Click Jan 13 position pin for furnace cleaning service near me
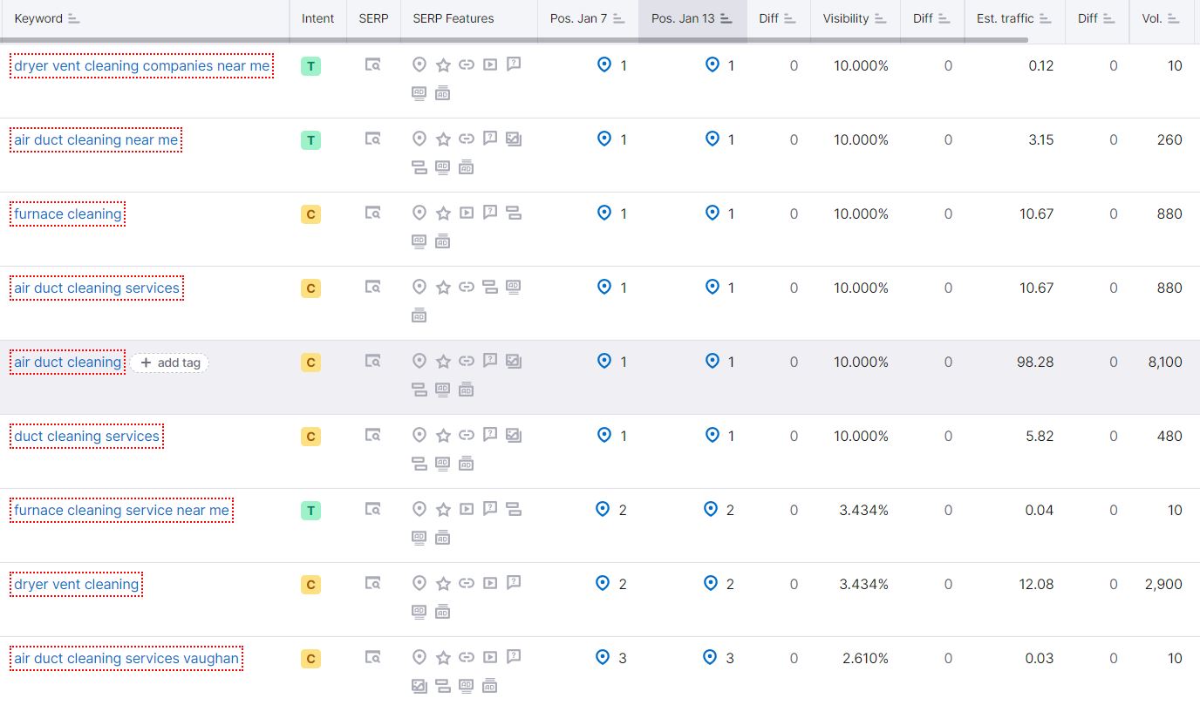This screenshot has height=705, width=1200. [x=711, y=510]
